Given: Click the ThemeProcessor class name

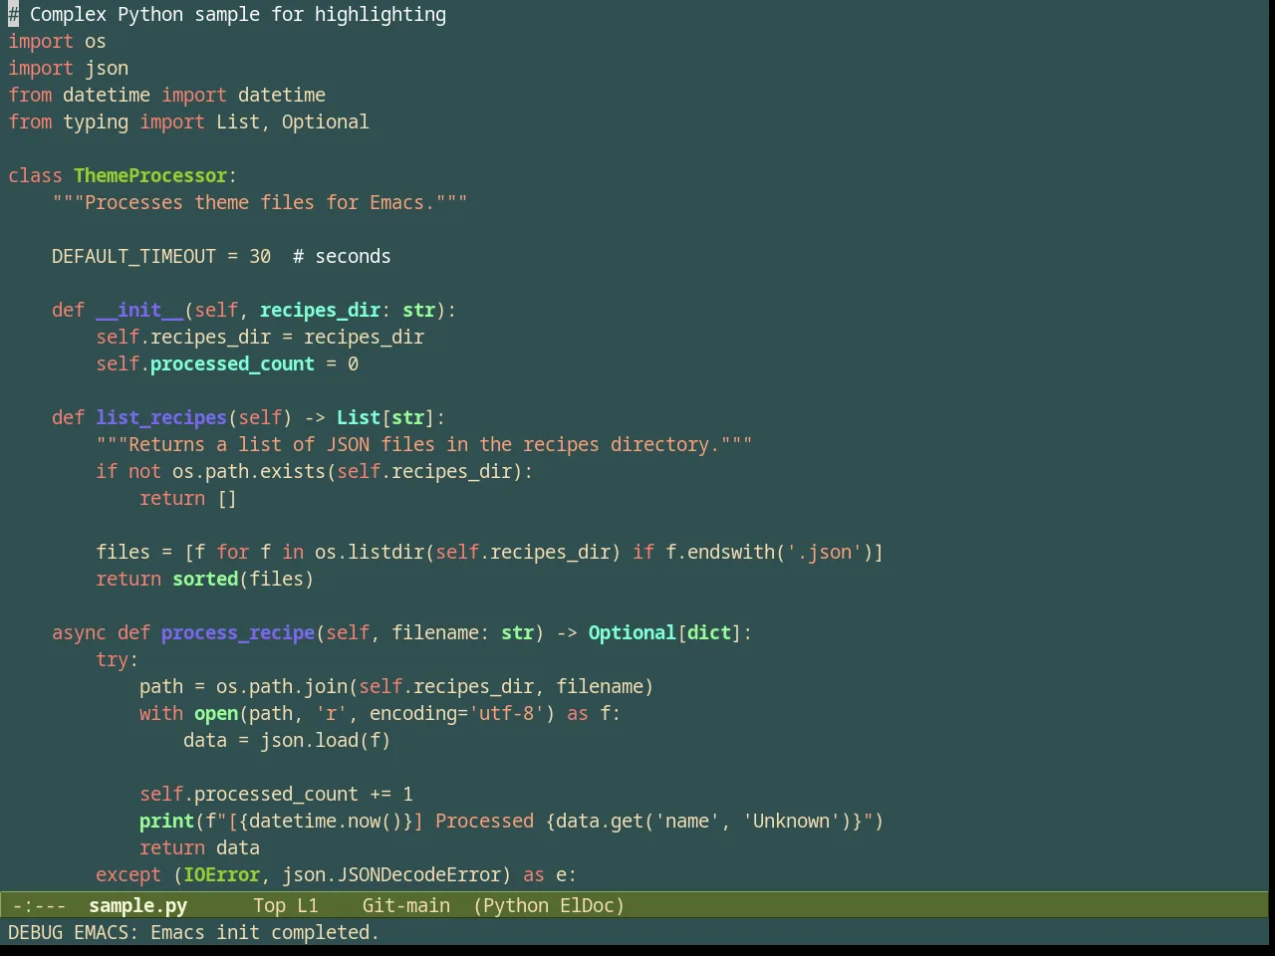Looking at the screenshot, I should [150, 175].
